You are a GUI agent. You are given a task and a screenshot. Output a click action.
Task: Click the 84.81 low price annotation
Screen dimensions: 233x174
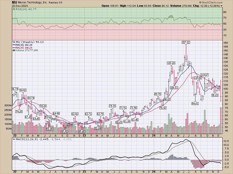pos(195,103)
